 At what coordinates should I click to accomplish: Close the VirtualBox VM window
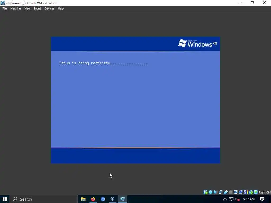(x=264, y=3)
